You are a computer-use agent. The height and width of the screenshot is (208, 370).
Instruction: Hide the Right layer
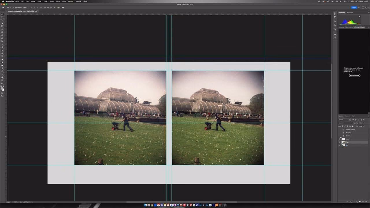[x=339, y=142]
